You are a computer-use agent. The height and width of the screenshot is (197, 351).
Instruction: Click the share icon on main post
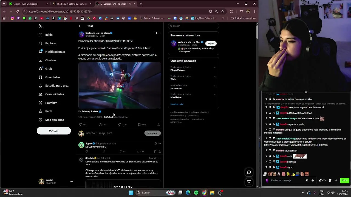click(x=159, y=124)
